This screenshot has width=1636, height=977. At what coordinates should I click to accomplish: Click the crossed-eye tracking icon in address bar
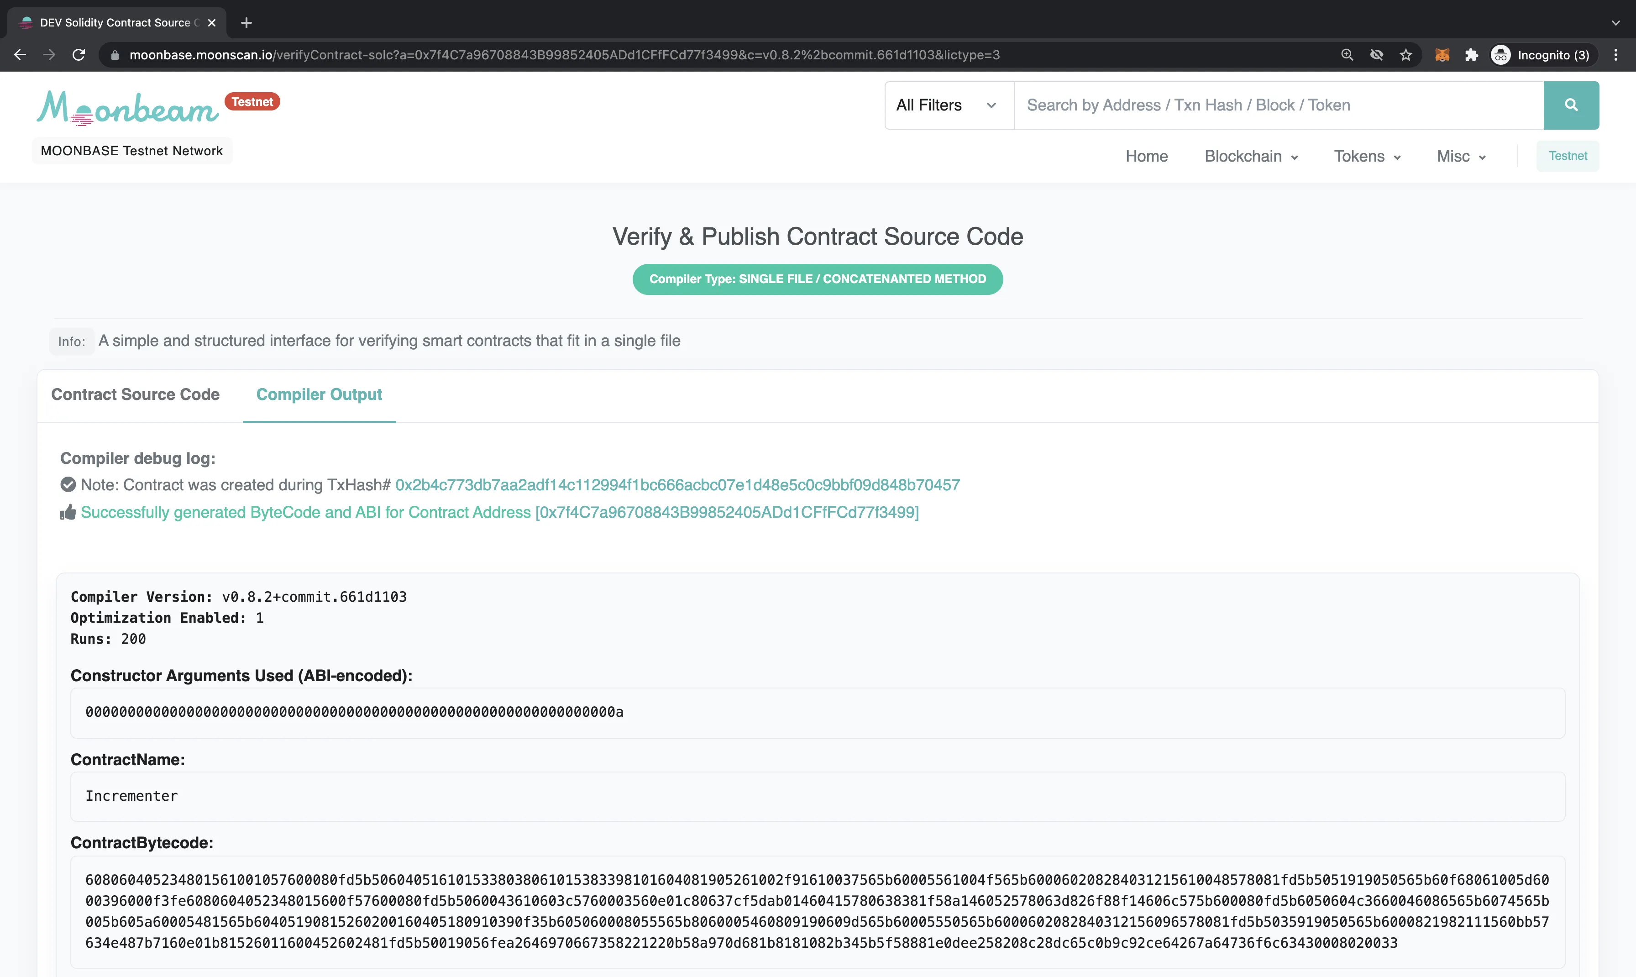(1377, 55)
